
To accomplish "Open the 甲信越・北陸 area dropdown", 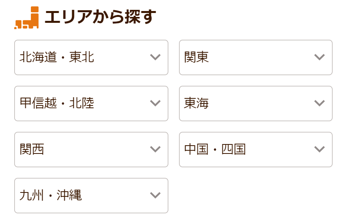I will (x=91, y=104).
